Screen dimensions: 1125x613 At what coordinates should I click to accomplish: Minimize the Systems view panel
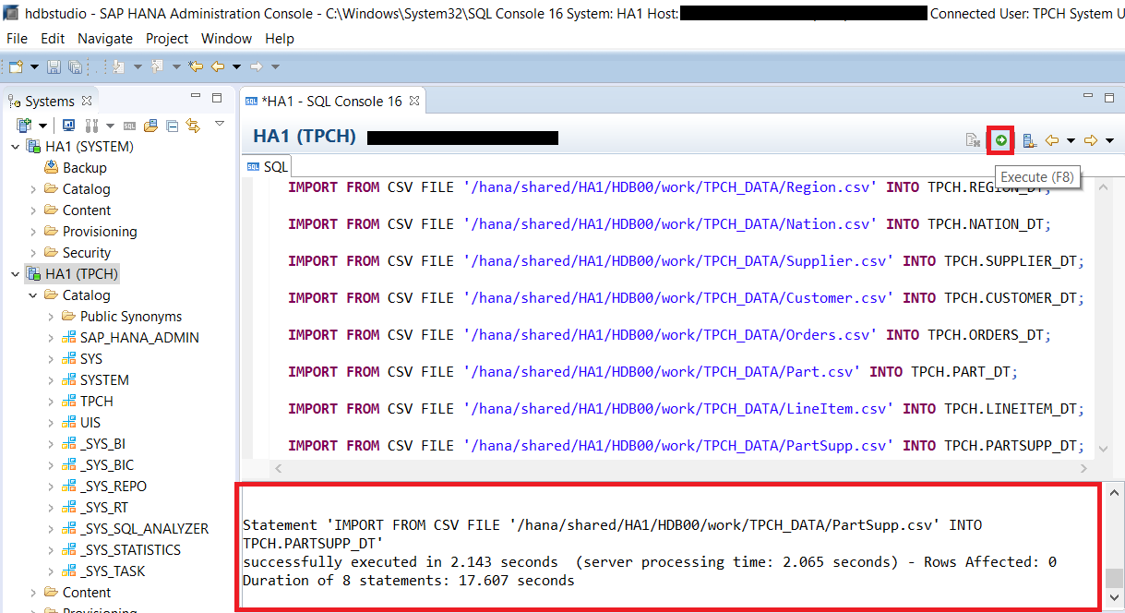[196, 96]
